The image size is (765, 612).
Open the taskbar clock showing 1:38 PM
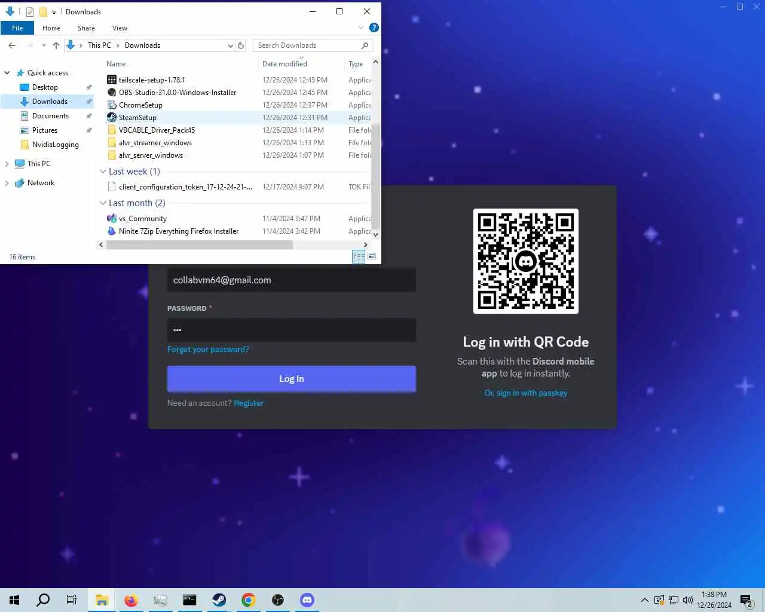click(714, 600)
